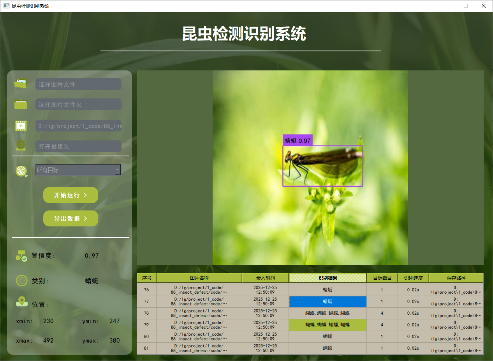Select row 79 sequence number cell
This screenshot has height=361, width=493.
[x=146, y=325]
